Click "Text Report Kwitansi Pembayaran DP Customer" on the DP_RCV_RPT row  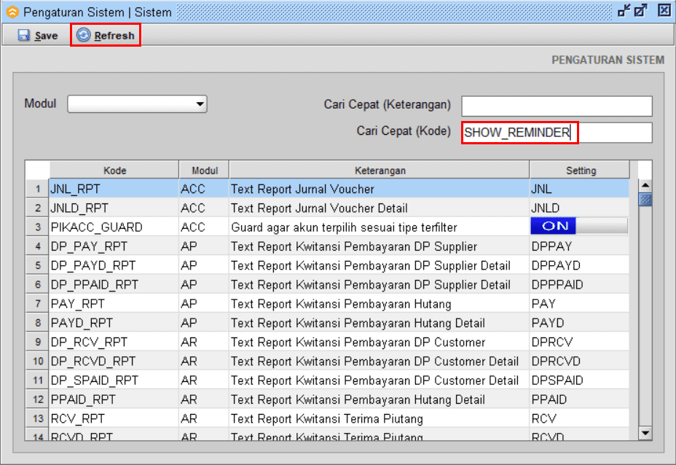358,342
